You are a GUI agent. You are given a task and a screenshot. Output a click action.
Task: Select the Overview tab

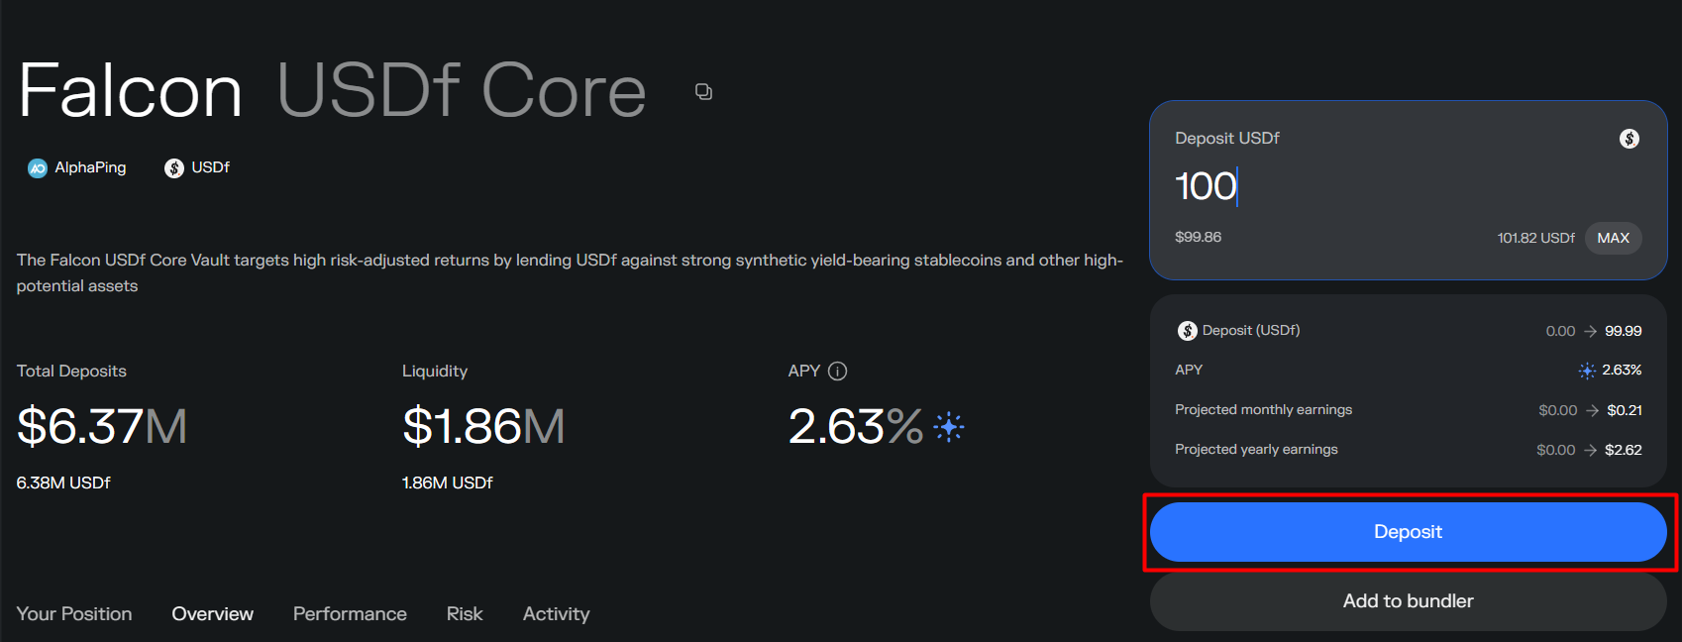pyautogui.click(x=213, y=614)
